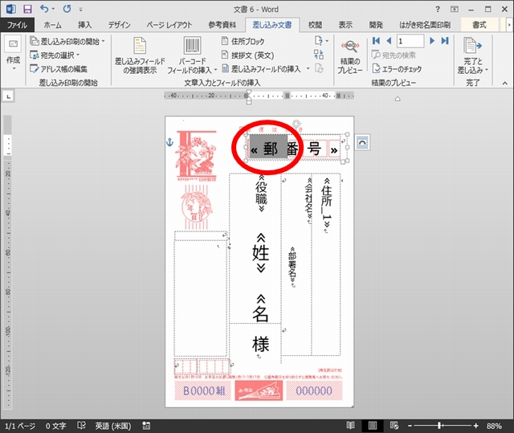Switch to the 挿入 tab
The width and height of the screenshot is (514, 433).
tap(84, 25)
